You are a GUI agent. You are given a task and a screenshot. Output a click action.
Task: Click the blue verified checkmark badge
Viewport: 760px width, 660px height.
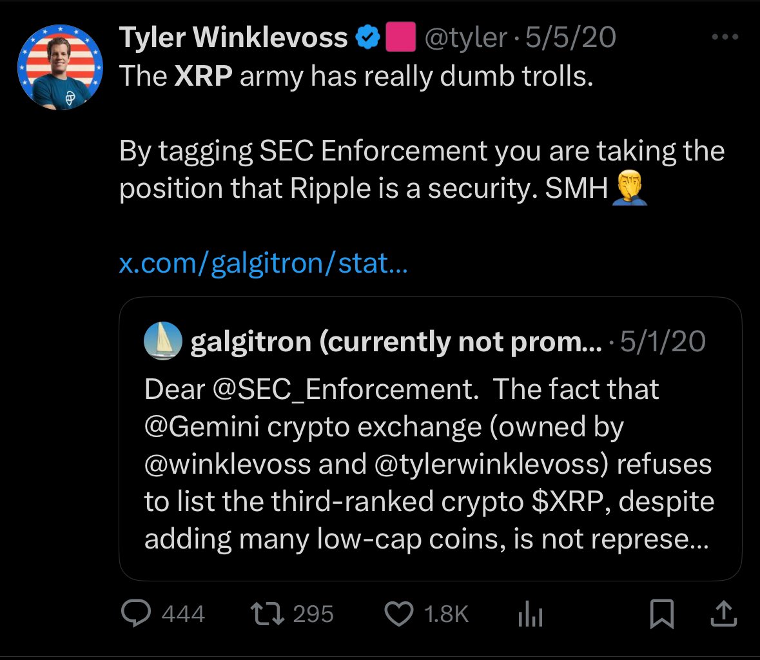tap(367, 37)
